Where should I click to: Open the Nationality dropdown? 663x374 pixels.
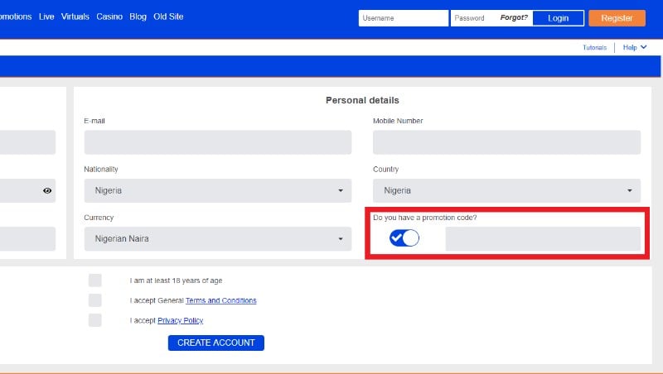218,191
